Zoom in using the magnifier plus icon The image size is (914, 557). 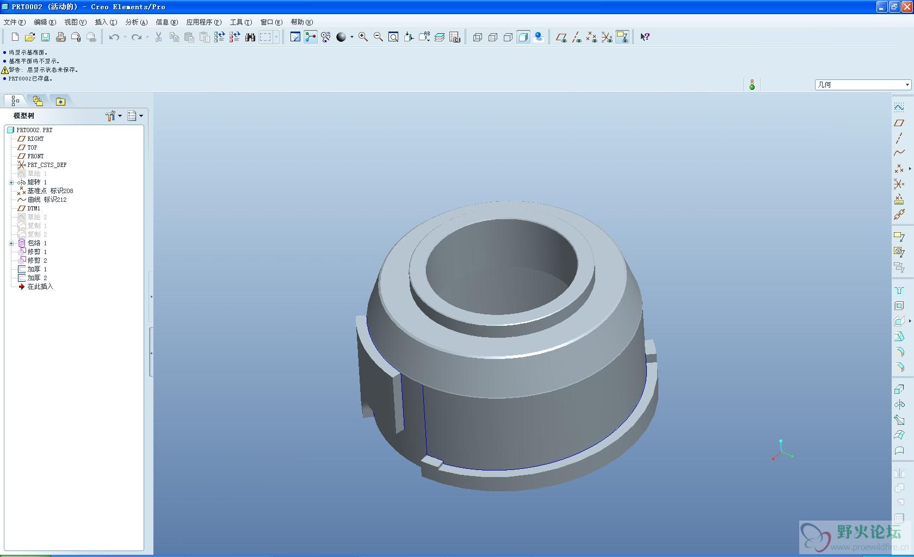tap(363, 37)
